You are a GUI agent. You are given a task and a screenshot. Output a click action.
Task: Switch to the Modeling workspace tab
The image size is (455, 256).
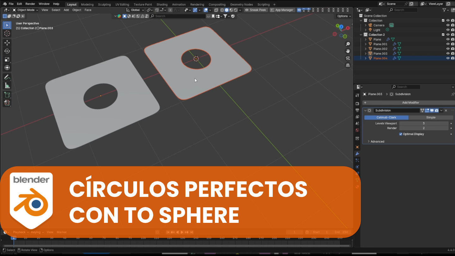87,4
